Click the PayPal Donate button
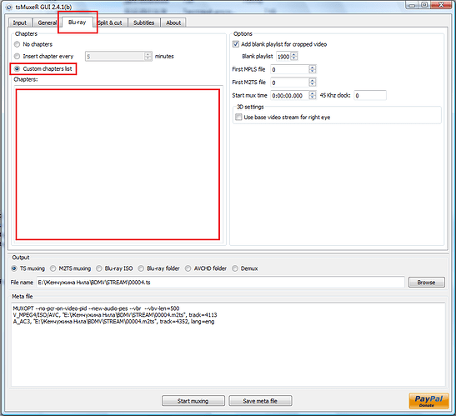 point(428,401)
